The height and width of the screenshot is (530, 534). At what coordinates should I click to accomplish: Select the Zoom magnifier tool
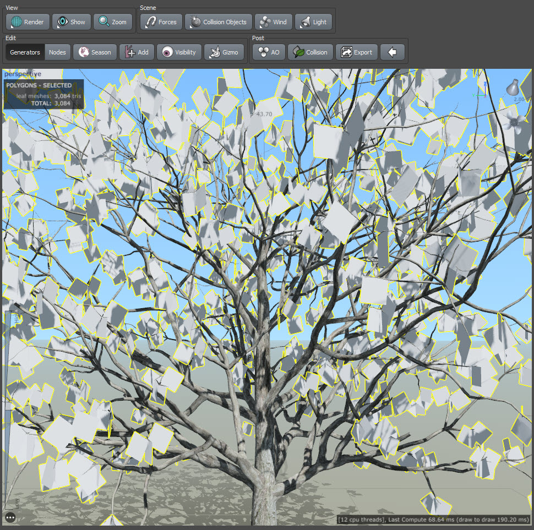tap(113, 22)
